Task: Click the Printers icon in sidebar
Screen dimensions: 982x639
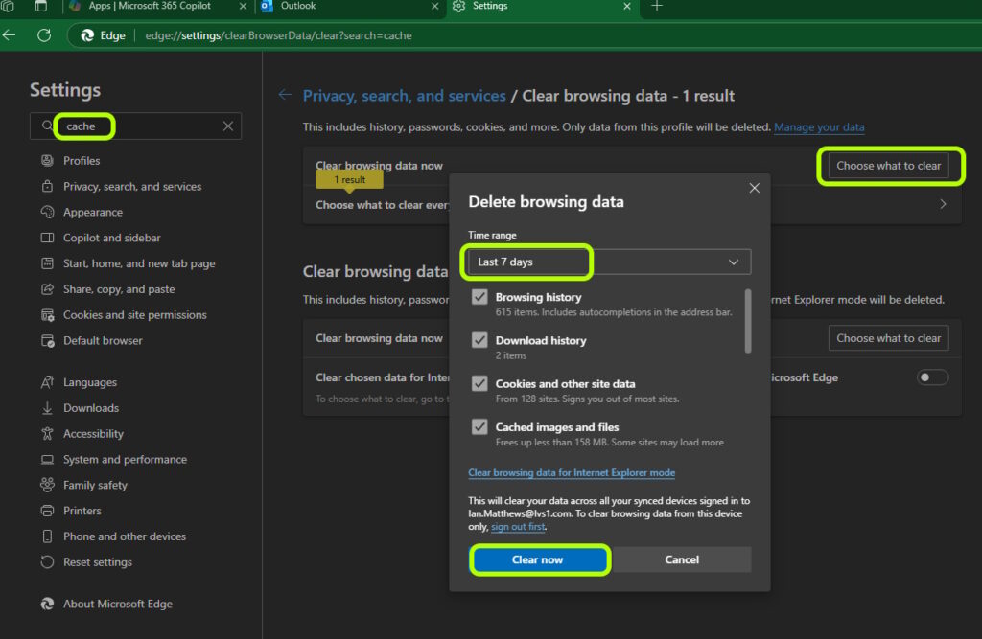Action: point(47,511)
